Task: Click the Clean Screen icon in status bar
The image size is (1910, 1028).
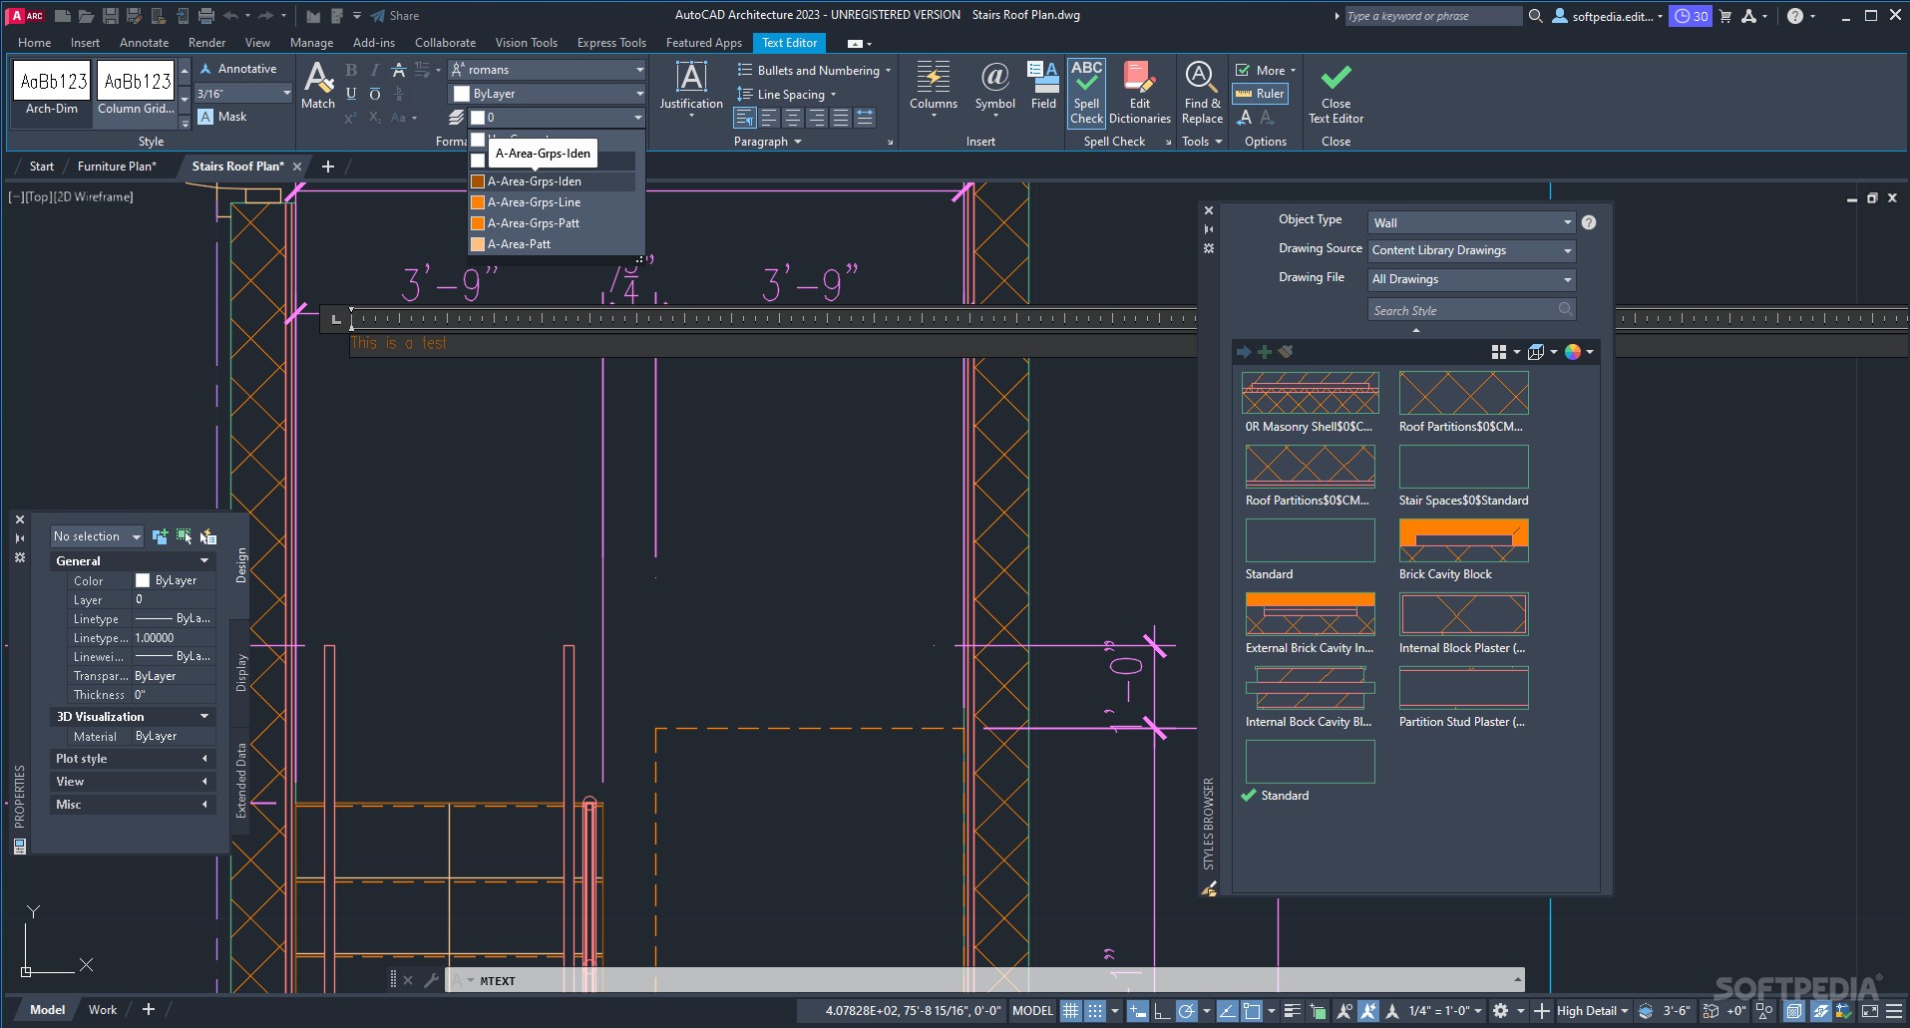Action: [1870, 1010]
